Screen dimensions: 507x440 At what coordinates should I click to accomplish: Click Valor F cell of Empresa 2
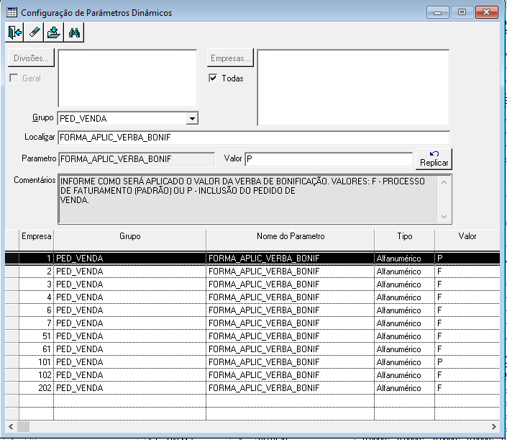[x=467, y=271]
